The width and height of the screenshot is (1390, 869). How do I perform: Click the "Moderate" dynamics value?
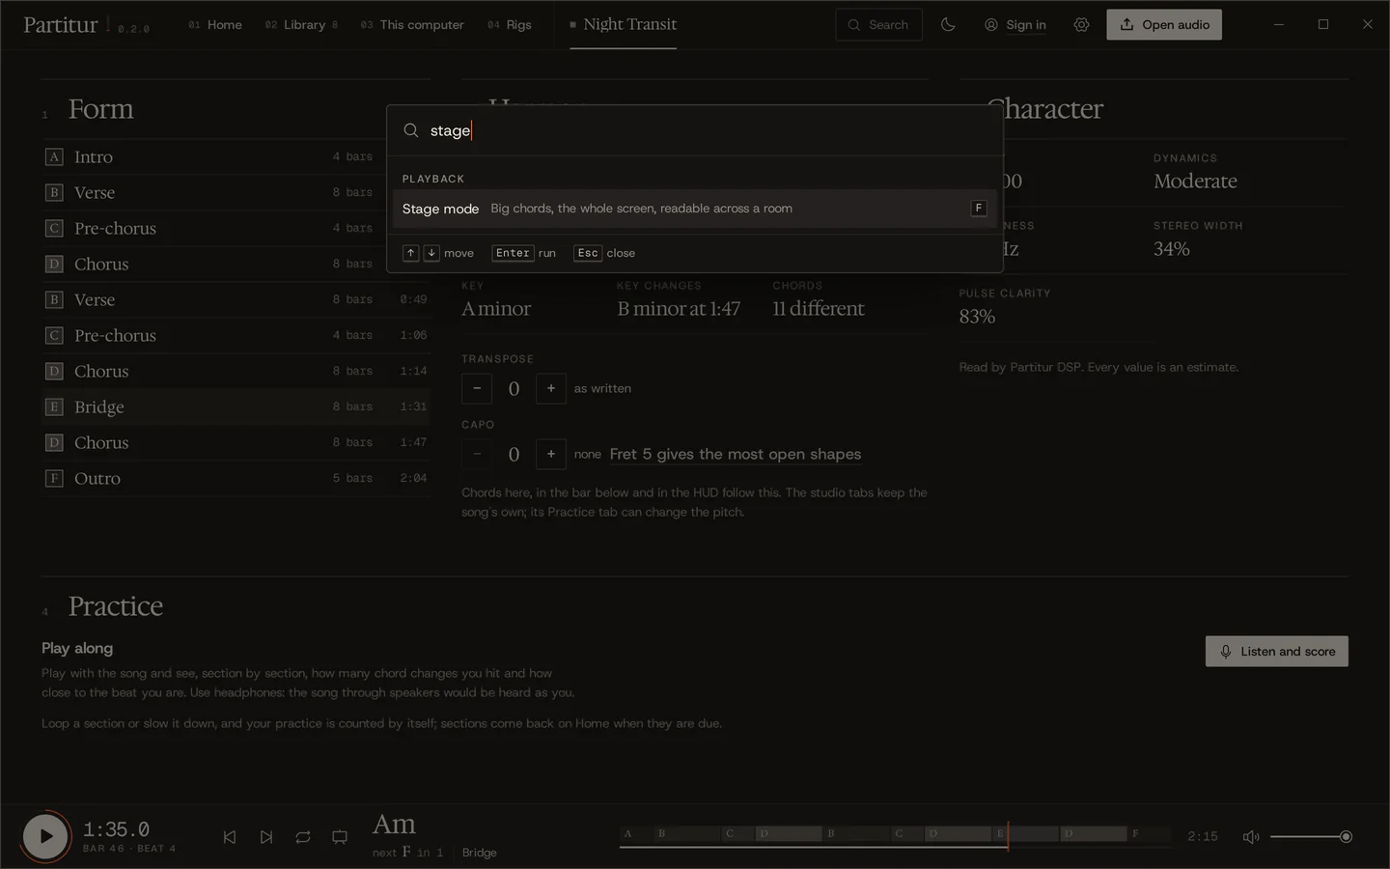pyautogui.click(x=1195, y=182)
